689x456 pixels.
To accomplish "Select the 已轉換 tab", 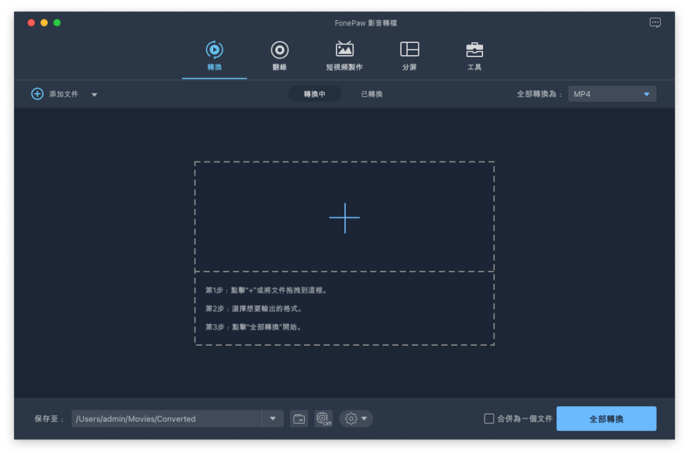I will tap(371, 94).
